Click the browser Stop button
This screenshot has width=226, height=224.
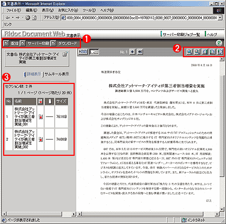[28, 18]
